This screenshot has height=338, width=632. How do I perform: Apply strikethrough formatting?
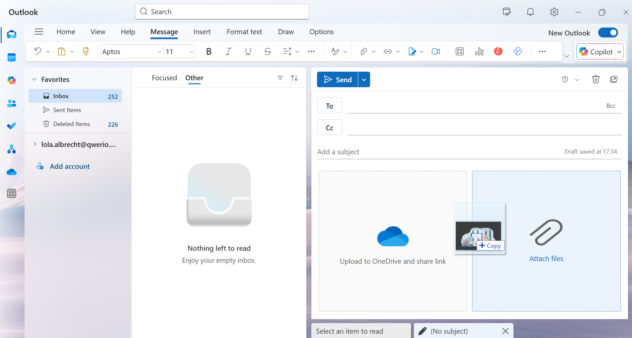click(x=268, y=51)
